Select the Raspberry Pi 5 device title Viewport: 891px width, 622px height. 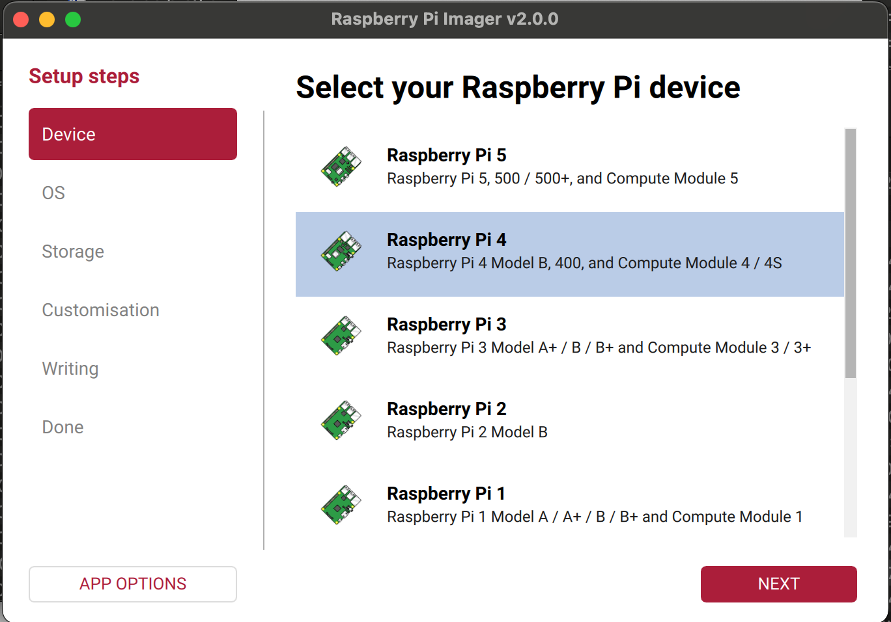446,155
